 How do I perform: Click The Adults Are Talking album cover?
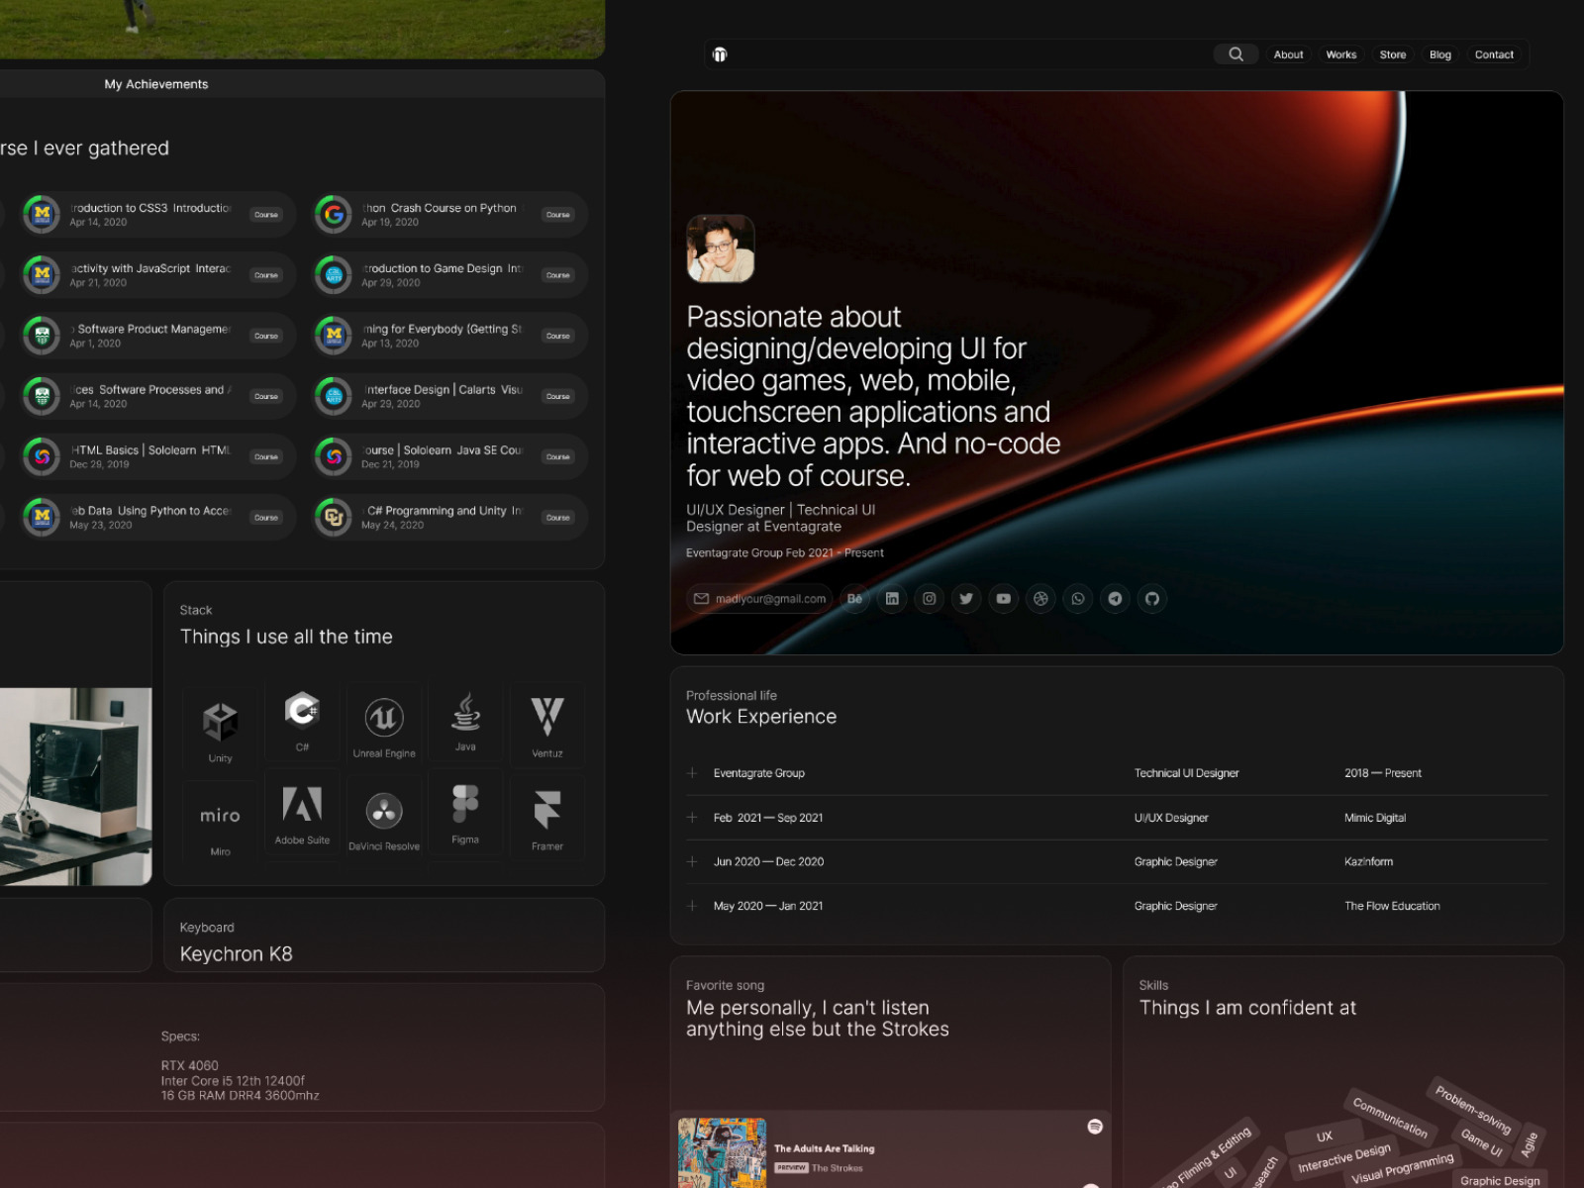pyautogui.click(x=722, y=1152)
